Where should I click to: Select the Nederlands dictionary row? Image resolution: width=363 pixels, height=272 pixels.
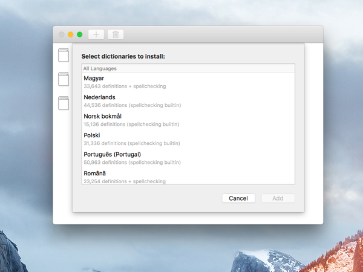[x=188, y=102]
